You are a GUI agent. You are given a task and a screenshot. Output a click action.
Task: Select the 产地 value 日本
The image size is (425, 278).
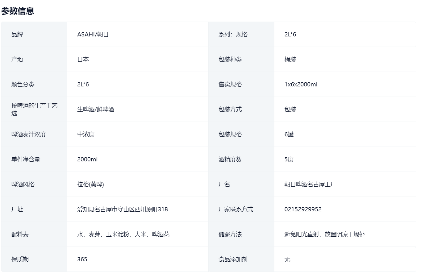(83, 59)
